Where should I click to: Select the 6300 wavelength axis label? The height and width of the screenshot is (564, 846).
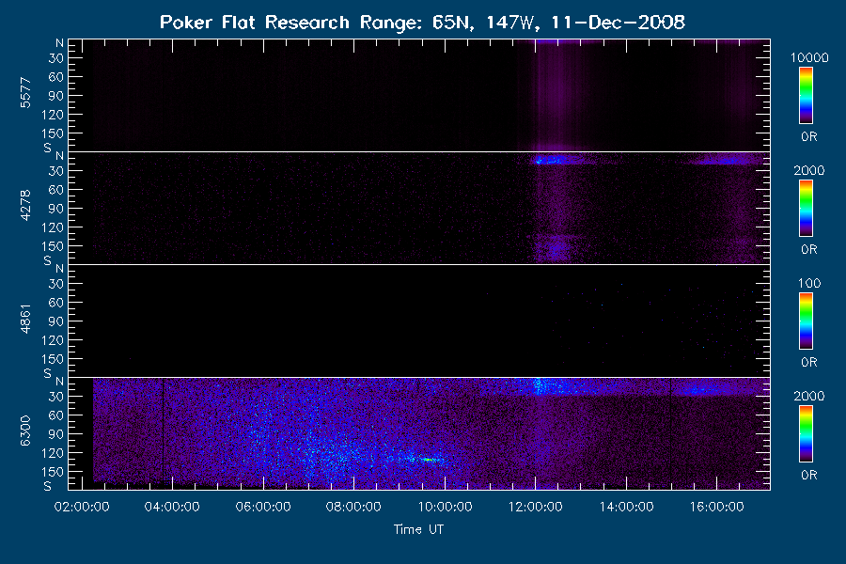point(25,431)
